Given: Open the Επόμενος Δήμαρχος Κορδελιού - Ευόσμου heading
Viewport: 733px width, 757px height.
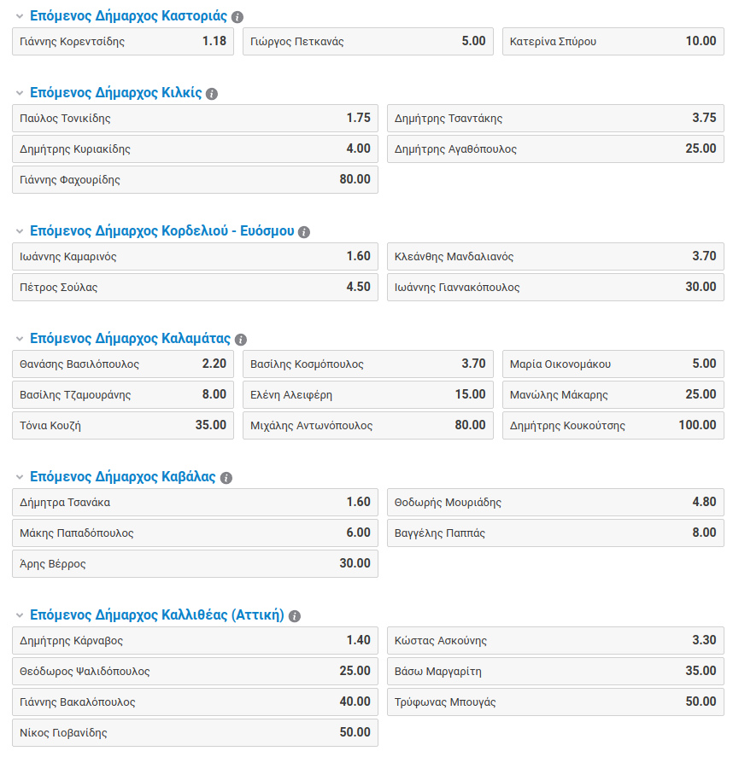Looking at the screenshot, I should tap(161, 231).
